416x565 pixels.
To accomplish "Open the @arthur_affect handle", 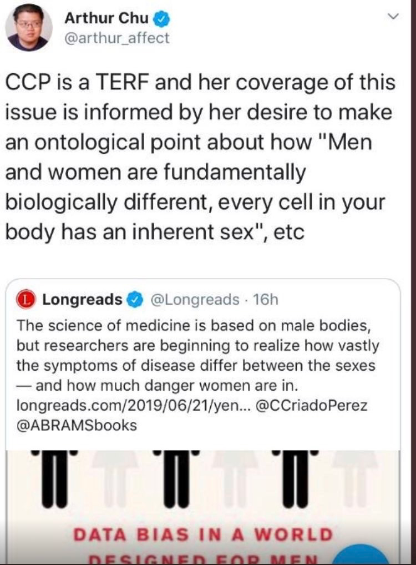I will pos(117,38).
